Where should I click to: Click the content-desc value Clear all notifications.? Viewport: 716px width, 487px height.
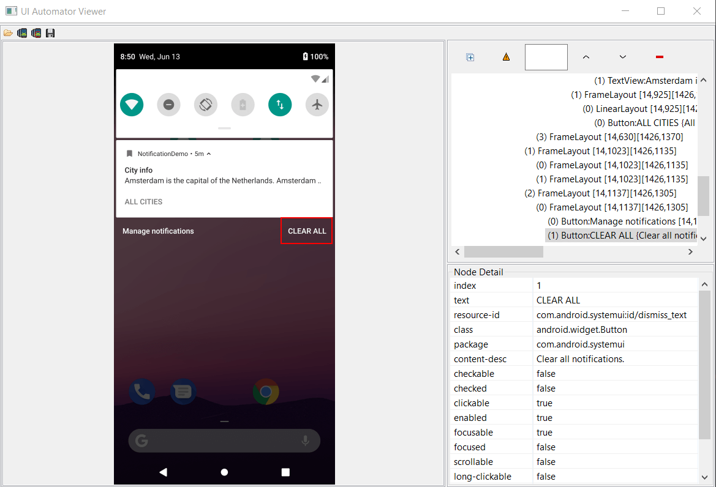pyautogui.click(x=616, y=359)
